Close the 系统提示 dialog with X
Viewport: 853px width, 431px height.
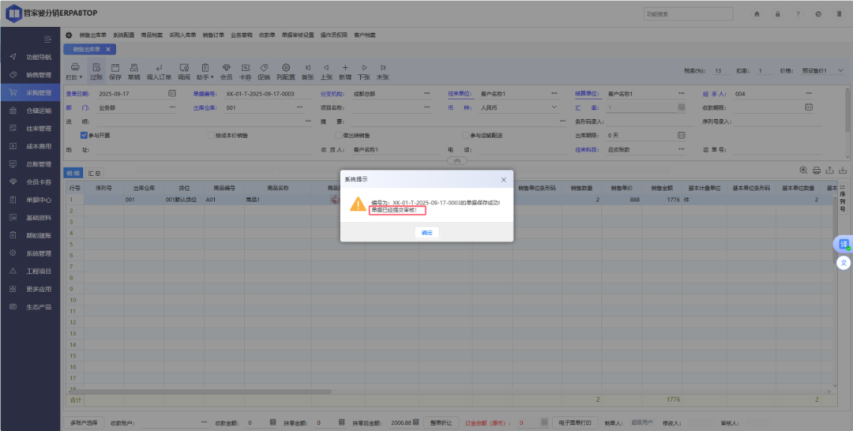(x=503, y=179)
